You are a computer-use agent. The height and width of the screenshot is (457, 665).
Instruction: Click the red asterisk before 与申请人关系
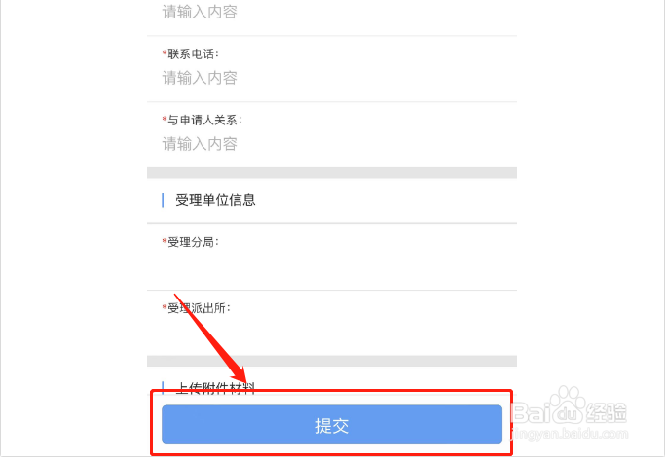click(x=164, y=120)
